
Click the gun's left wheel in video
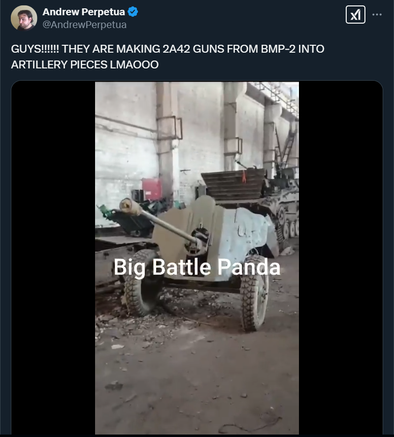(x=141, y=283)
